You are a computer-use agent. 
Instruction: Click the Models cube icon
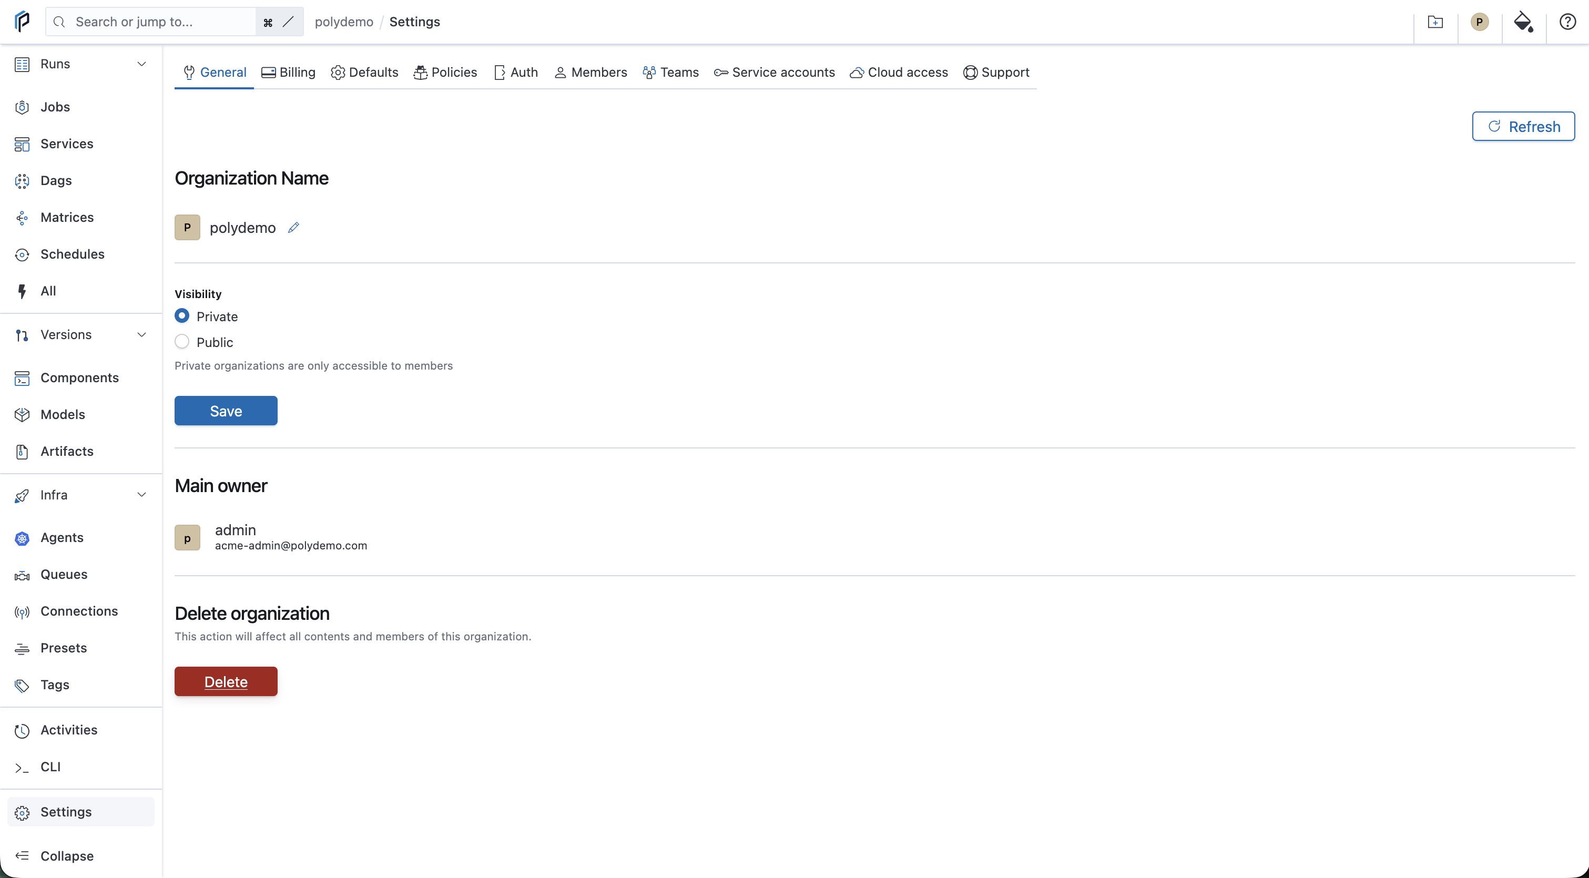pos(22,415)
